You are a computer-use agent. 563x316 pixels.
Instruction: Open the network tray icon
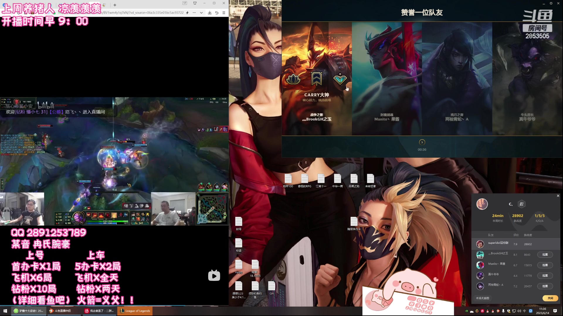click(514, 311)
